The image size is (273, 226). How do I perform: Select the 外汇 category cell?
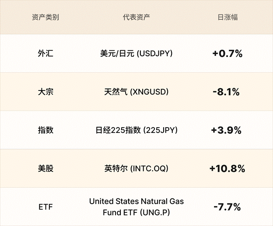point(45,54)
